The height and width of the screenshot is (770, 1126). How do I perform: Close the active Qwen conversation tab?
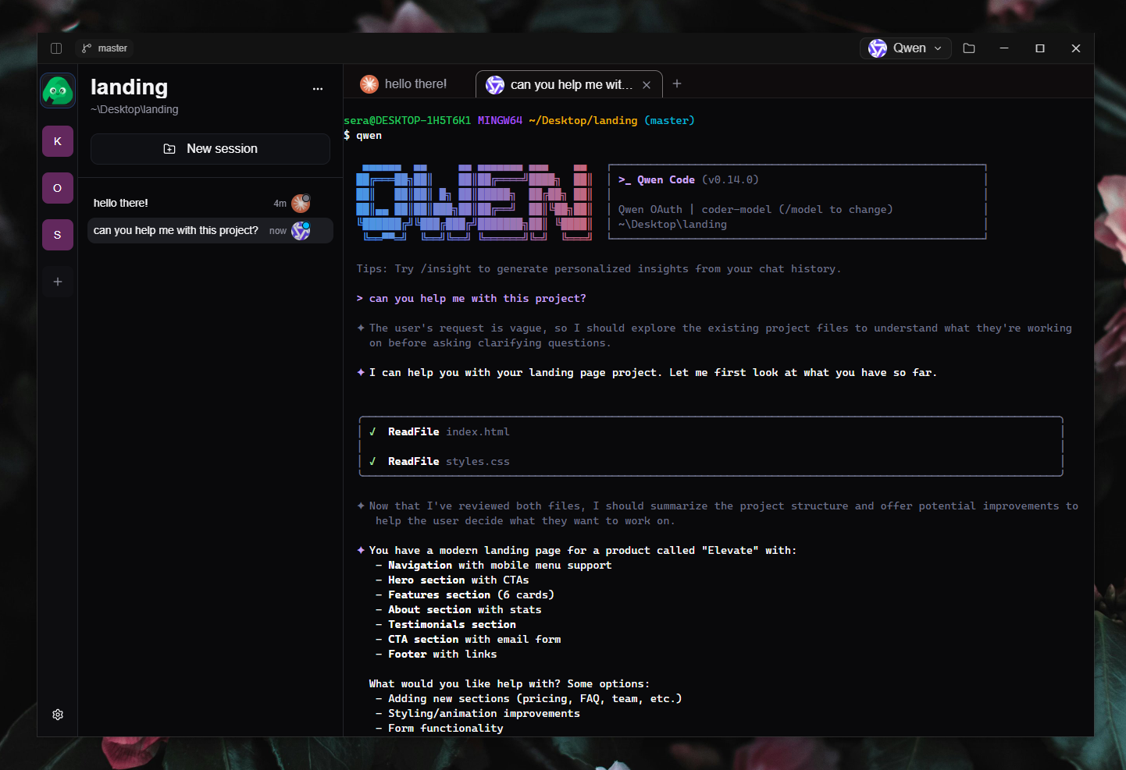tap(646, 84)
